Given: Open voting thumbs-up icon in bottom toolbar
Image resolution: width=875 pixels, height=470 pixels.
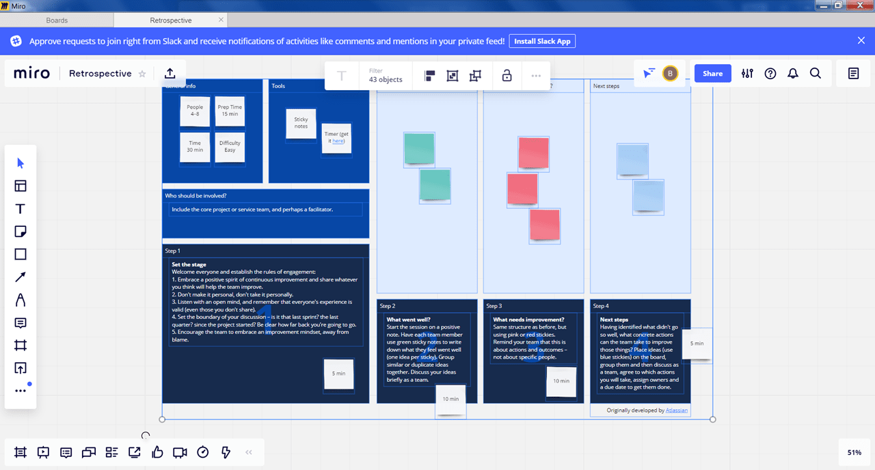Looking at the screenshot, I should coord(157,452).
